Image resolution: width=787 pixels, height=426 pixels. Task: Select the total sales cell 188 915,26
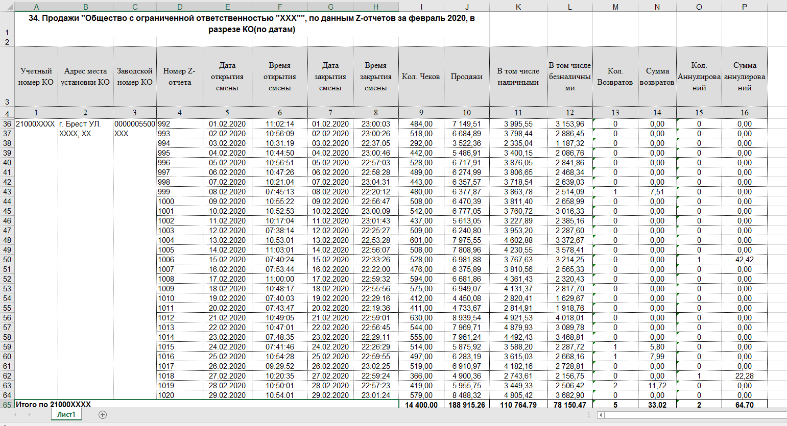coord(467,405)
